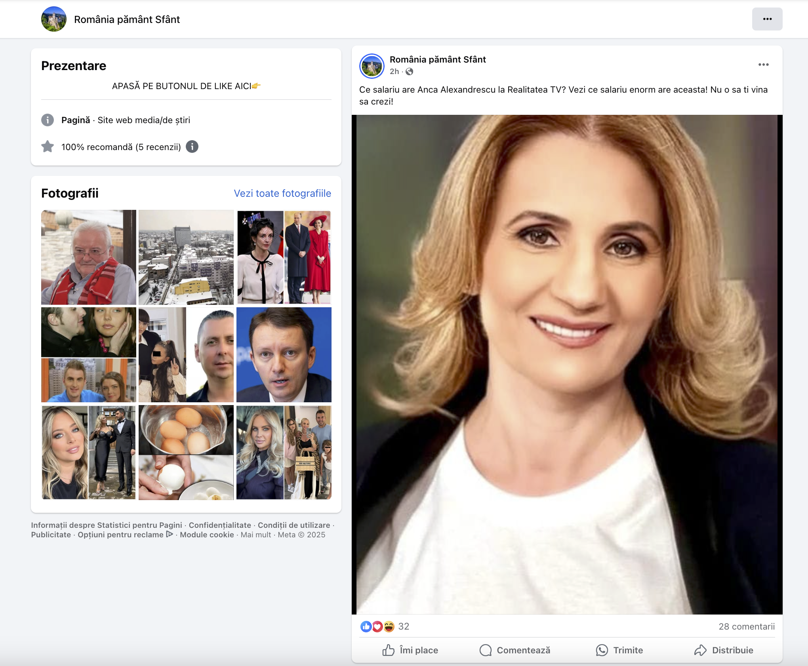Click Distribuie share button

click(x=724, y=650)
